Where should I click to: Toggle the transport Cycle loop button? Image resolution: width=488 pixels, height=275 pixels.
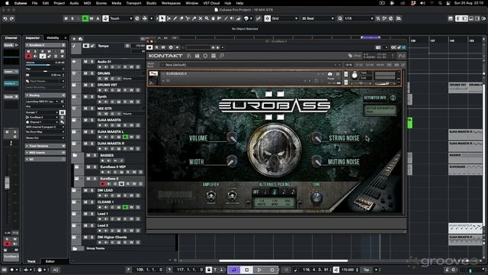[234, 270]
